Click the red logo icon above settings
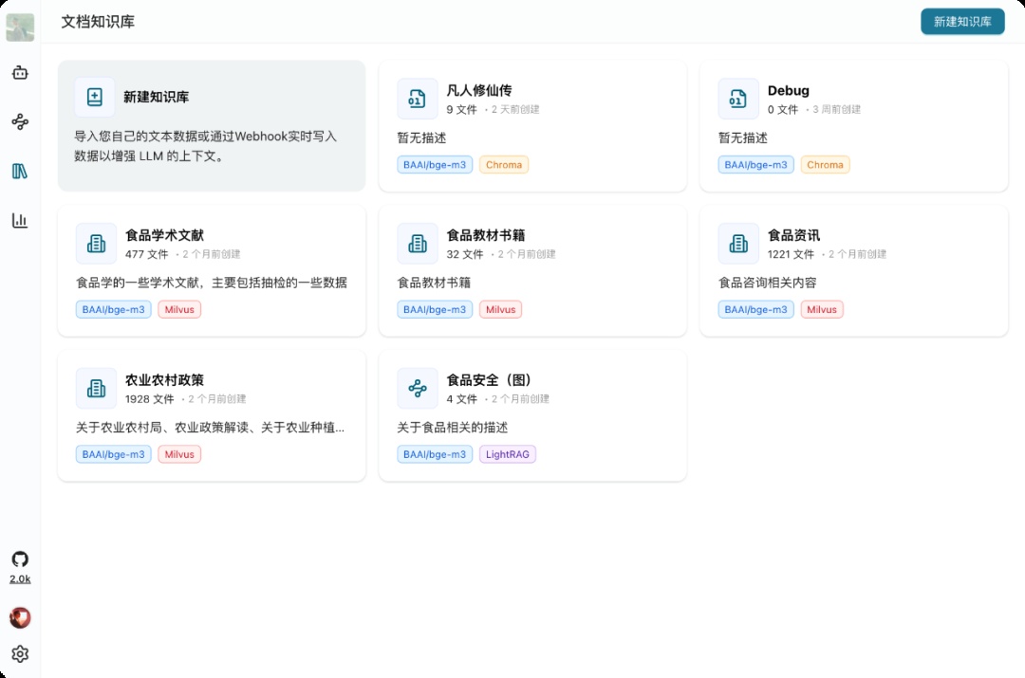 (20, 617)
